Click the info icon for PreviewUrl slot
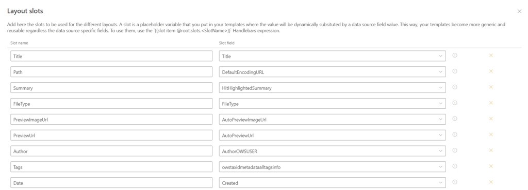This screenshot has width=528, height=190. pyautogui.click(x=455, y=135)
